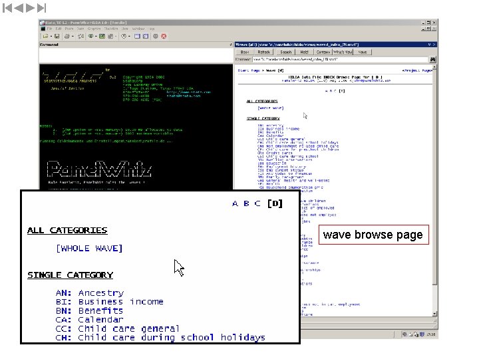Open General health and well-being link
Screen dimensions: 479x359
pyautogui.click(x=293, y=181)
